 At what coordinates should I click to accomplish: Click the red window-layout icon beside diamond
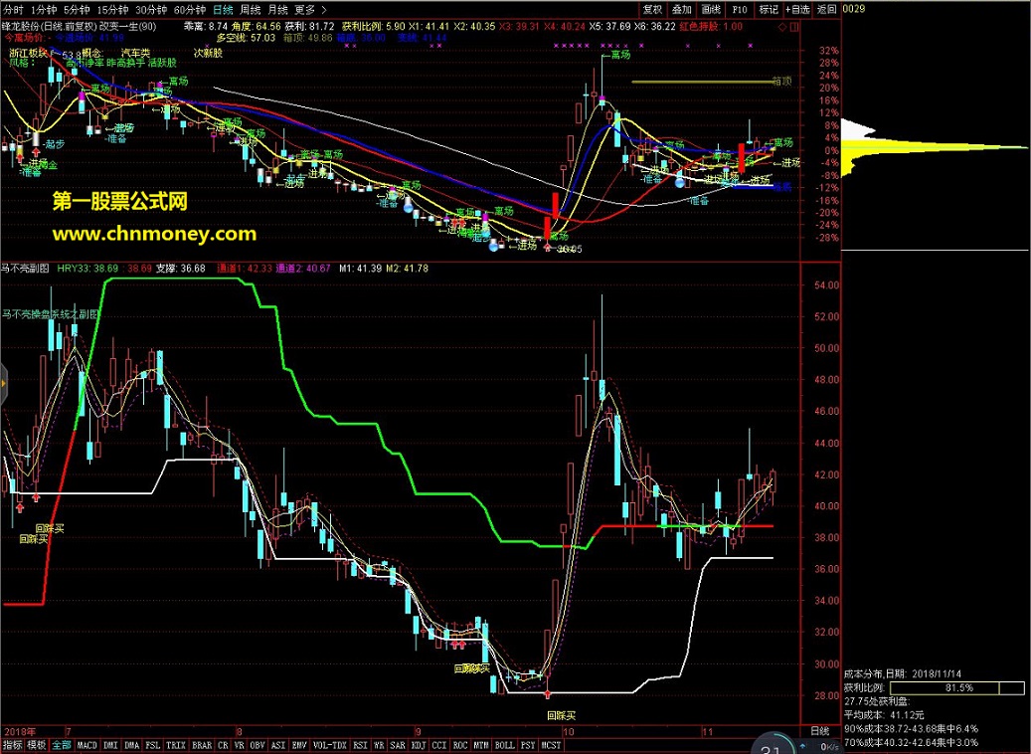794,27
